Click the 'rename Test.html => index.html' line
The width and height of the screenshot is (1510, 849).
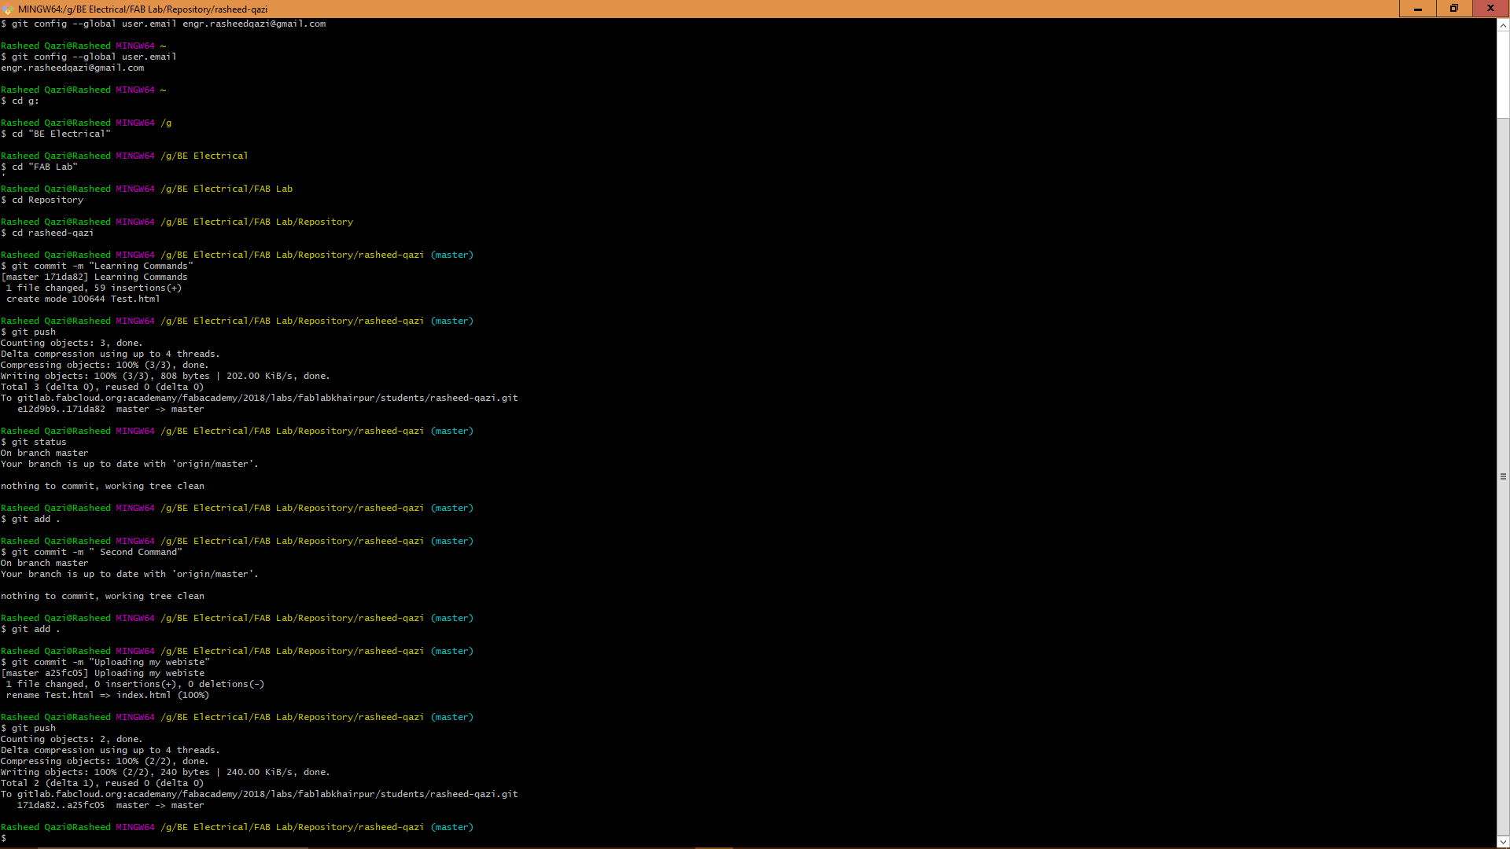click(x=108, y=695)
